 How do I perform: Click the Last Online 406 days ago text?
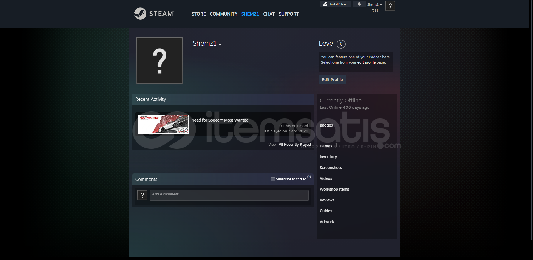click(344, 107)
